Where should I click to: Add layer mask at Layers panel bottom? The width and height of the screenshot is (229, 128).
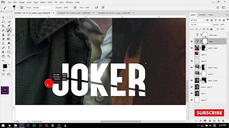[205, 121]
